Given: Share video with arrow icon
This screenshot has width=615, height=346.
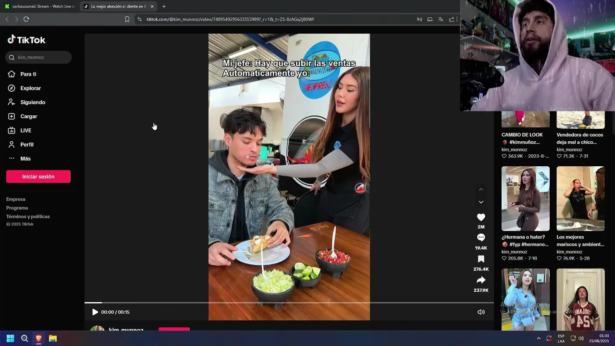Looking at the screenshot, I should (x=481, y=280).
